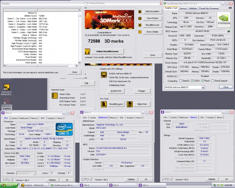Click the ResultBrowser magnifier icon in Pro Tools
The width and height of the screenshot is (235, 188).
coord(103,104)
